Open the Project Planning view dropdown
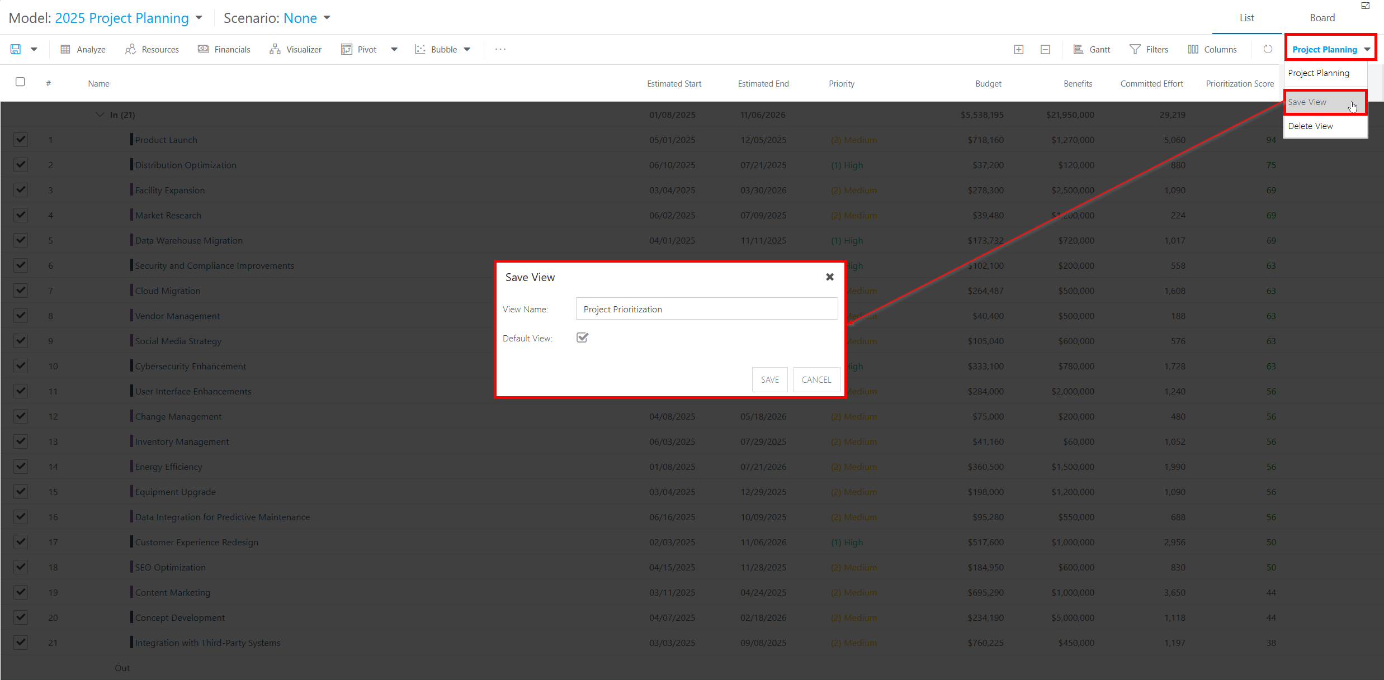The height and width of the screenshot is (680, 1384). point(1331,49)
